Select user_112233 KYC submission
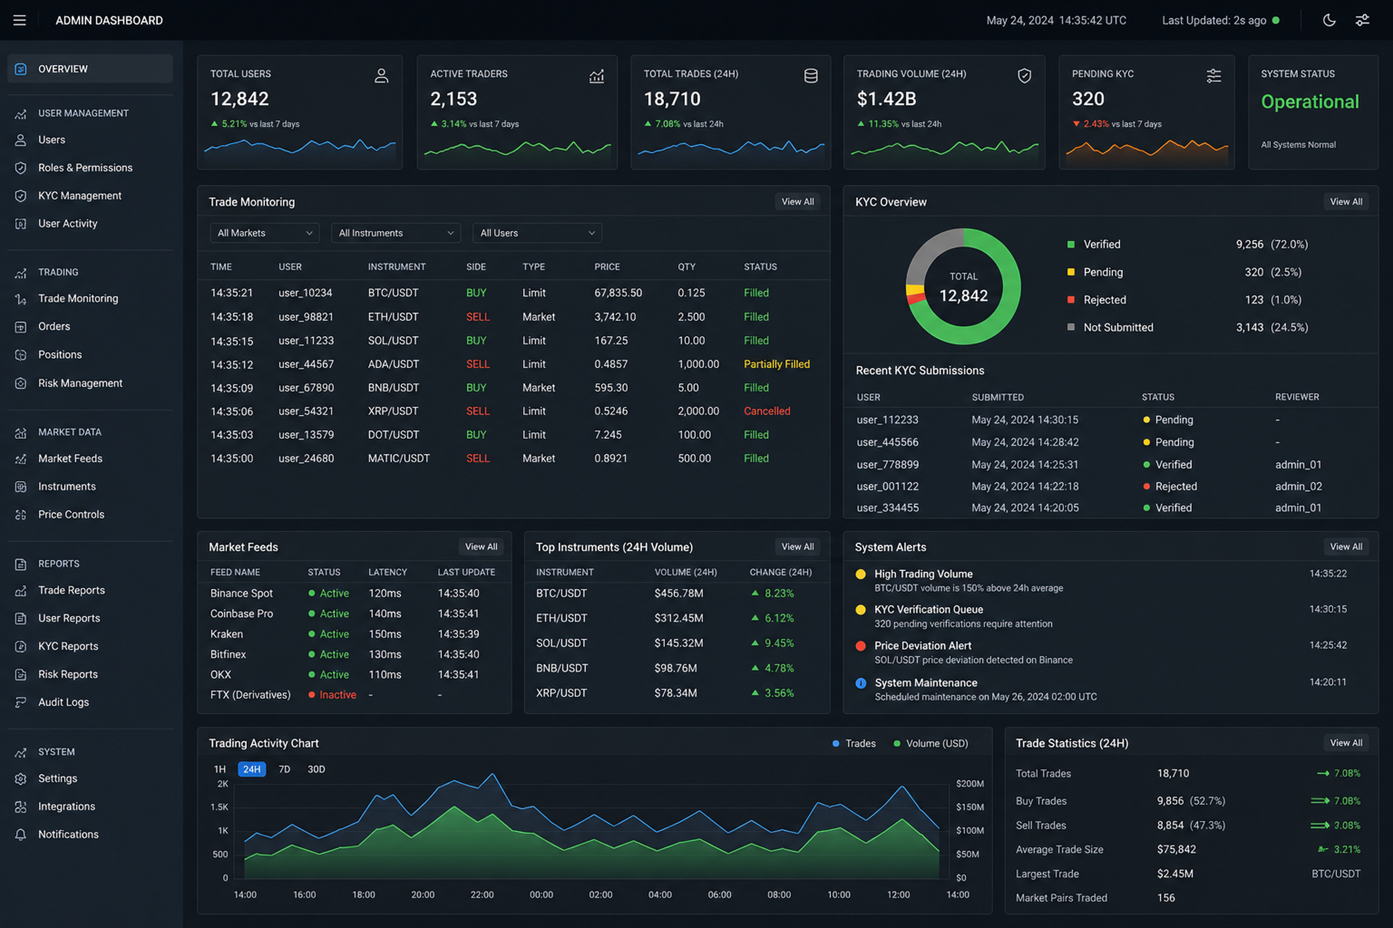 tap(887, 420)
